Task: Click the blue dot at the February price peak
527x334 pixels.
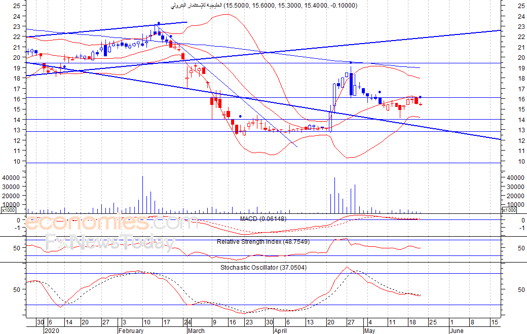Action: 159,23
